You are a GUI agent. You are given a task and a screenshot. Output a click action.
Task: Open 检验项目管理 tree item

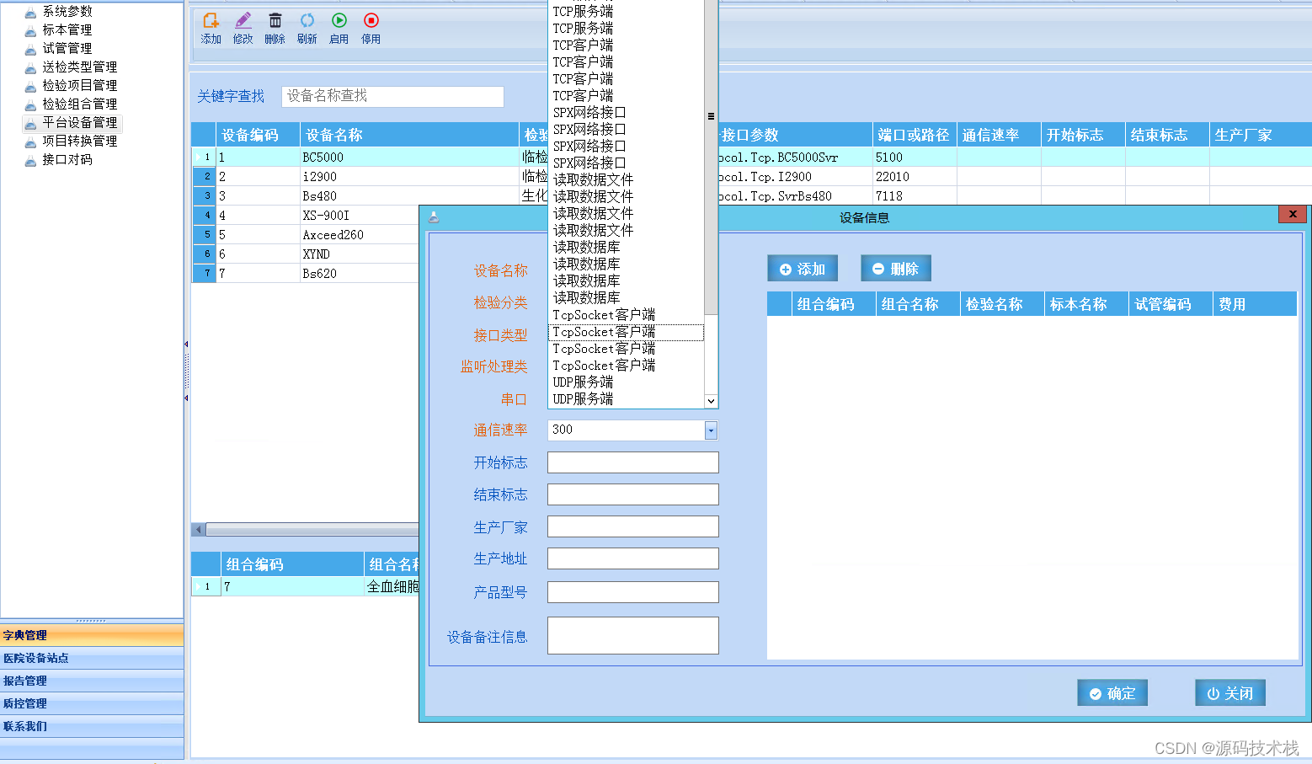tap(80, 85)
